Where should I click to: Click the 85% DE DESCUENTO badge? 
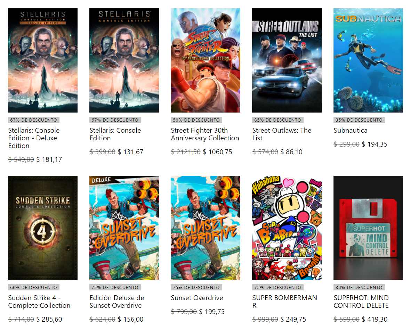pyautogui.click(x=278, y=120)
